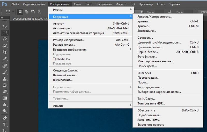Choose Тени/Света adjustment

(x=168, y=99)
